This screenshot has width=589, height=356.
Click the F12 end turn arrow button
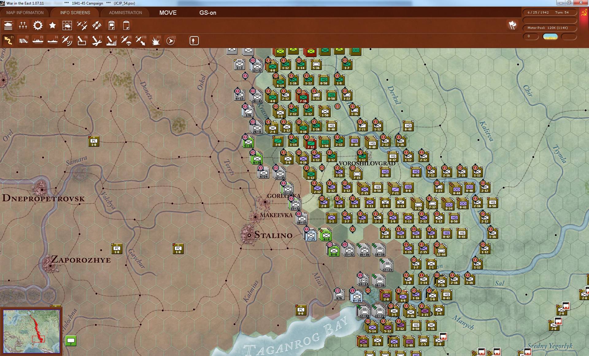coord(171,41)
